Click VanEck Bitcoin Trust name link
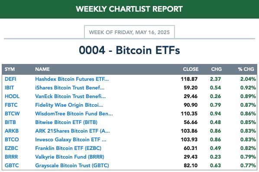This screenshot has width=259, height=172. (70, 96)
